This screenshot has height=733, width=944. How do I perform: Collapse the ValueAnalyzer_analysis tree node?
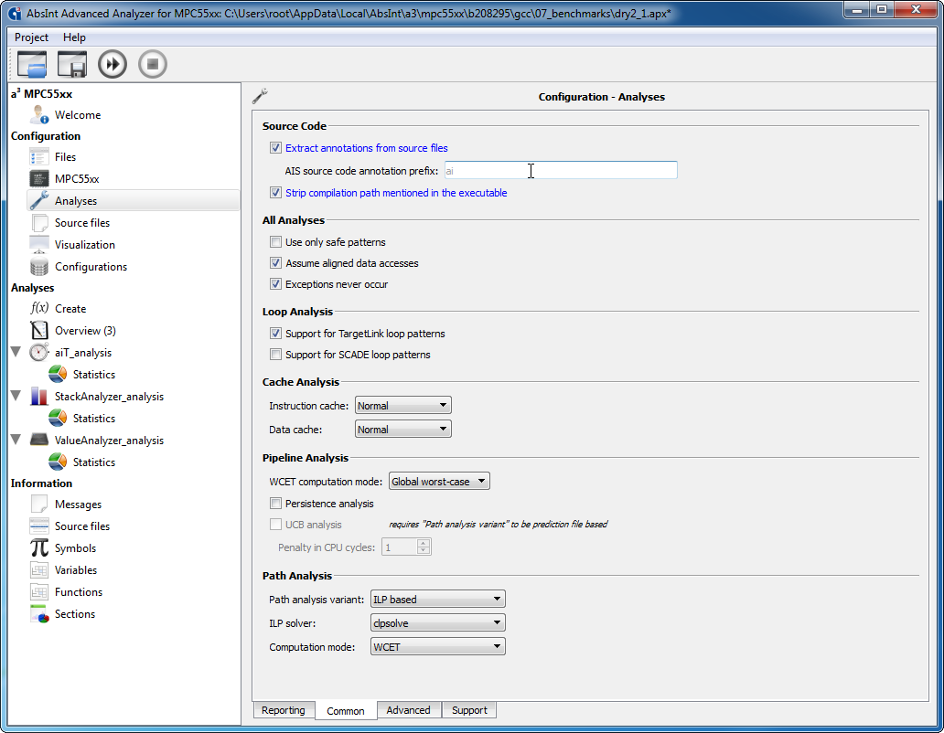click(16, 440)
